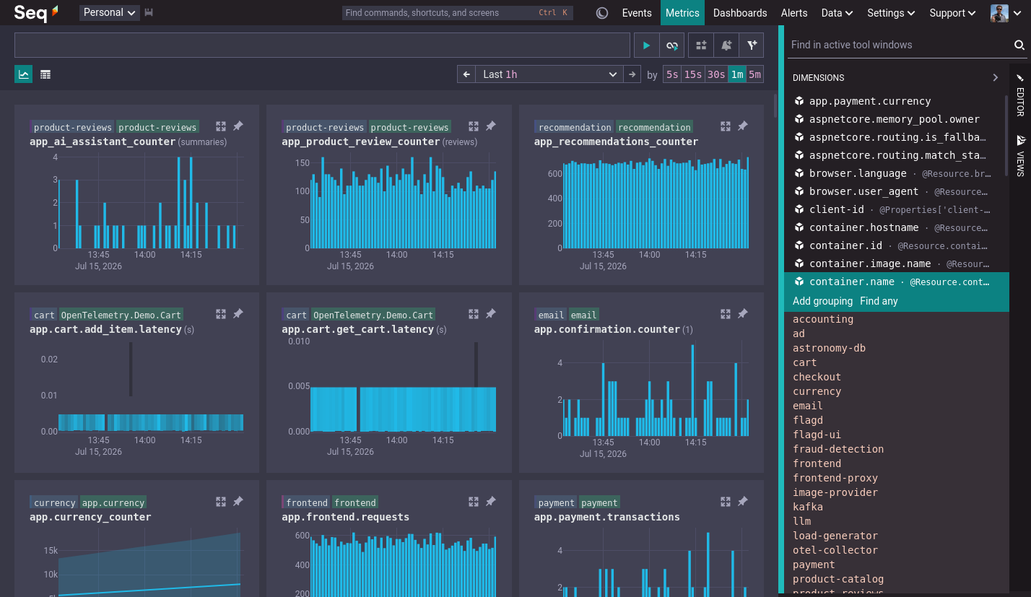The height and width of the screenshot is (597, 1031).
Task: Open the Events tab
Action: tap(637, 13)
